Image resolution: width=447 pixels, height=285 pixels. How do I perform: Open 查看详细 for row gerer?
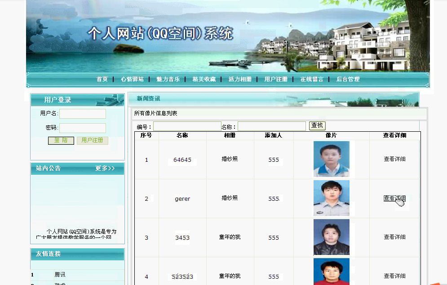click(x=394, y=198)
